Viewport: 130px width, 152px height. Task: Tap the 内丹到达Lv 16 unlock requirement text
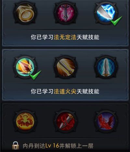(x=41, y=146)
